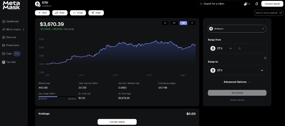Image resolution: width=285 pixels, height=126 pixels.
Task: Click Connect wallet in top bar
Action: [x=272, y=4]
